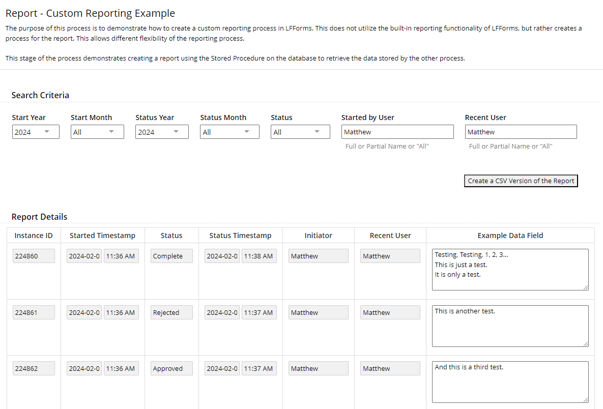Open the Status Month dropdown
The height and width of the screenshot is (409, 603).
(229, 131)
